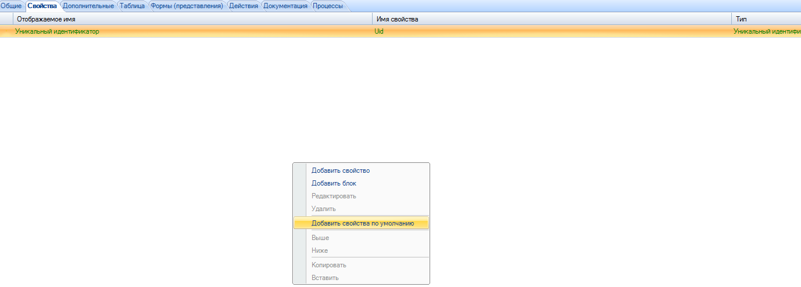Click Выше in the context menu
The width and height of the screenshot is (801, 287).
(x=361, y=238)
